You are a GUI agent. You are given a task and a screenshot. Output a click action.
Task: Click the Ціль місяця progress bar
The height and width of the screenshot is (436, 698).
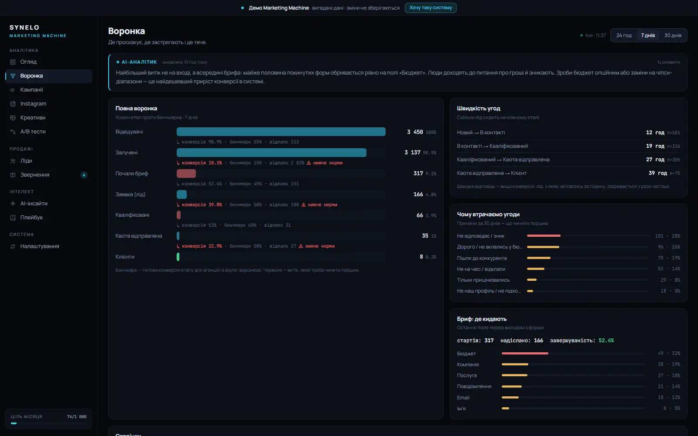pos(48,423)
